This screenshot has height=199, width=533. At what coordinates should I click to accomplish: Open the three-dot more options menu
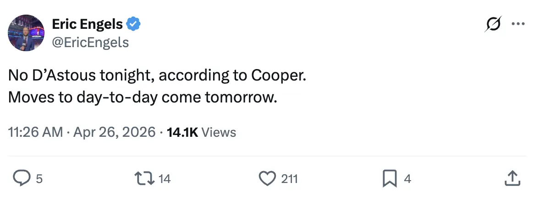[x=518, y=24]
